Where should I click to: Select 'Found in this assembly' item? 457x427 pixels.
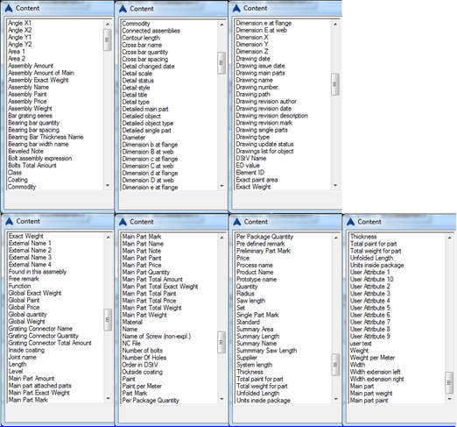38,272
